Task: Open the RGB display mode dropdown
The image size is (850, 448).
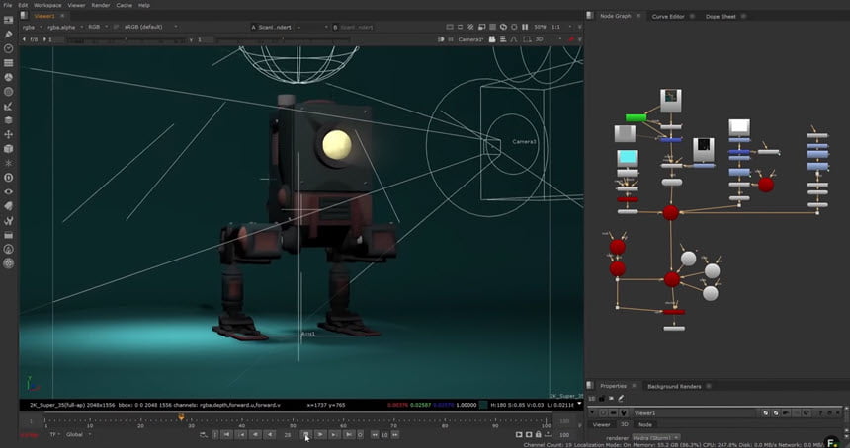Action: pos(98,27)
